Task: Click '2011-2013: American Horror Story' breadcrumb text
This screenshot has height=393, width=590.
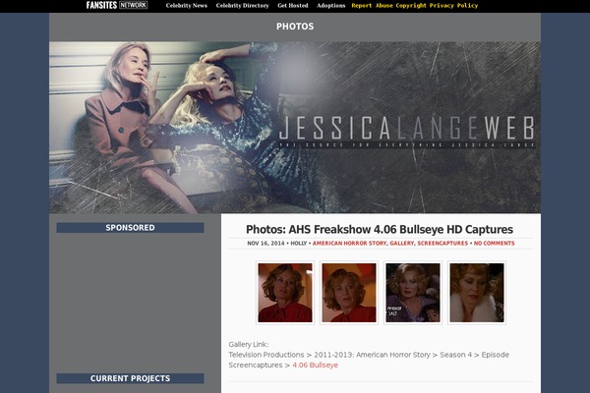Action: point(372,355)
